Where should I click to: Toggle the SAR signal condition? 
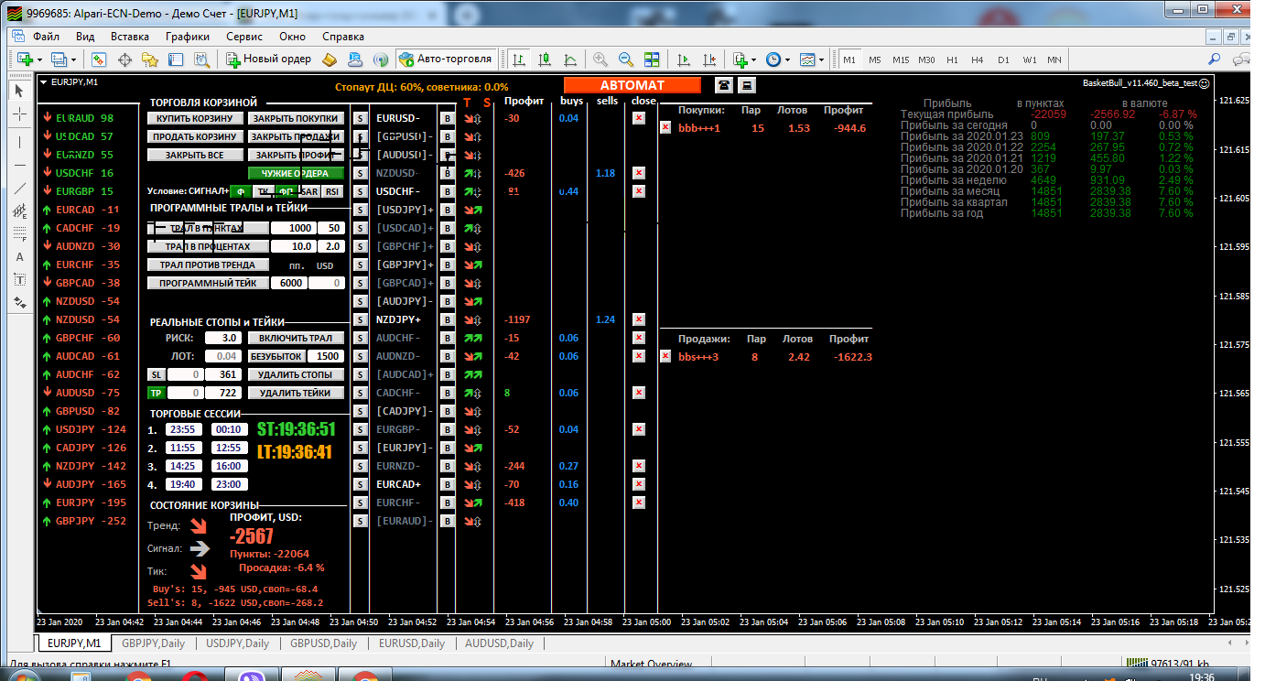pyautogui.click(x=309, y=191)
